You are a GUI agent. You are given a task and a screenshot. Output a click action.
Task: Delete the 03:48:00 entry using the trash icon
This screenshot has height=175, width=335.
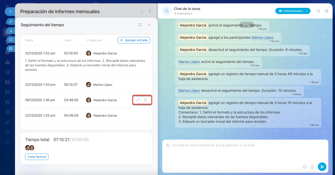click(145, 100)
